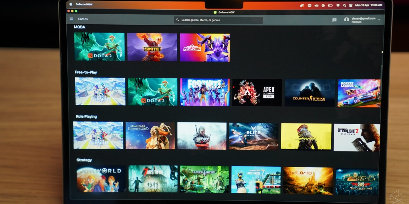Viewport: 409px width, 204px height.
Task: Select Fortnite in Free-to-Play row
Action: [204, 92]
